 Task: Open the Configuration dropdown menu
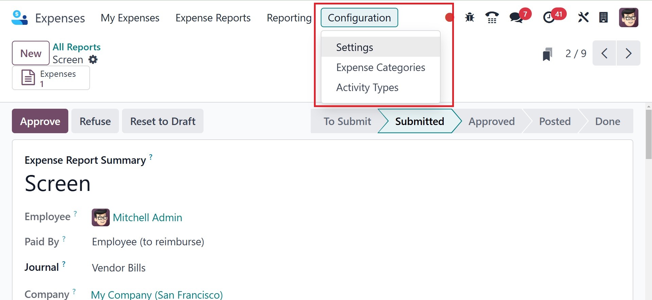359,18
